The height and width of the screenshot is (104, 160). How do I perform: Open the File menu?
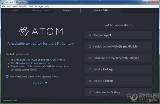coord(4,6)
